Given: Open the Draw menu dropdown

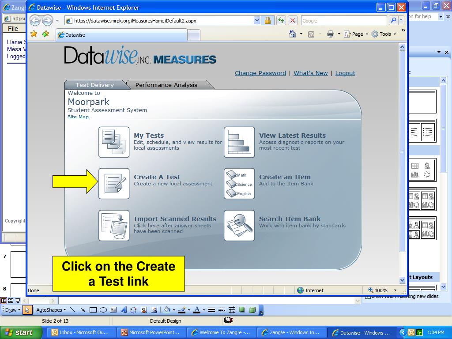Looking at the screenshot, I should (13, 310).
